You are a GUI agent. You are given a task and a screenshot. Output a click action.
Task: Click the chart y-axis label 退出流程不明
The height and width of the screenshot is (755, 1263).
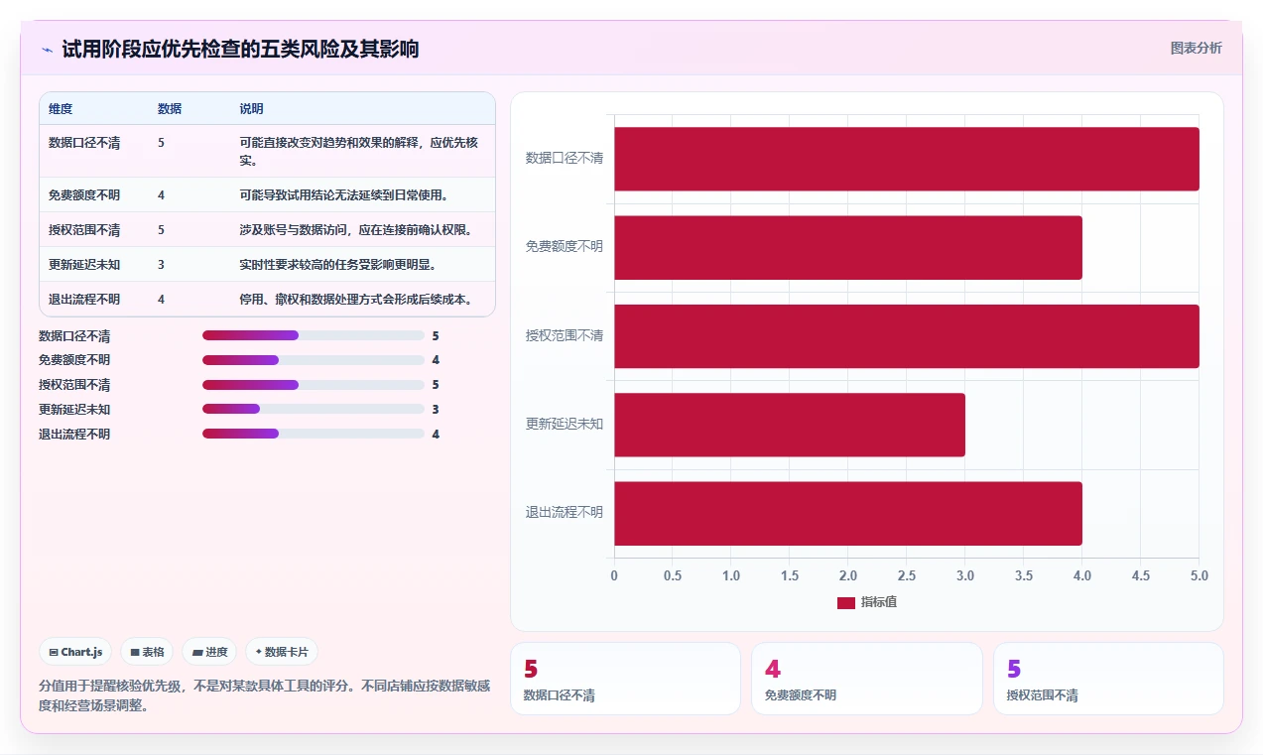click(x=564, y=512)
